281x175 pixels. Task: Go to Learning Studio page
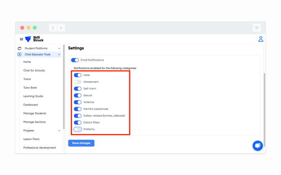[33, 96]
